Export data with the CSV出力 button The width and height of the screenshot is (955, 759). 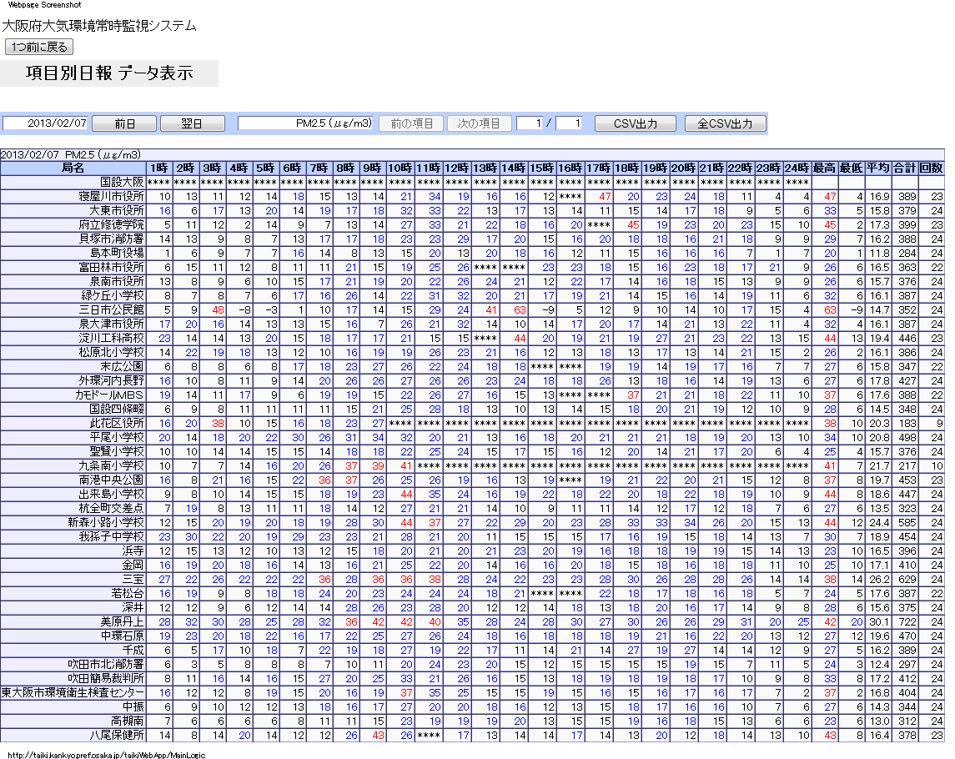coord(636,123)
